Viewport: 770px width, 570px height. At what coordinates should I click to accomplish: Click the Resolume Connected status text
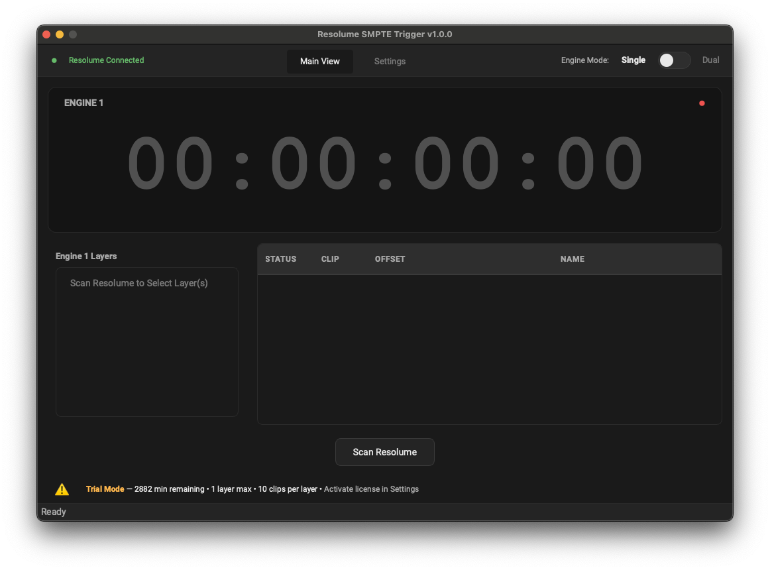click(106, 60)
